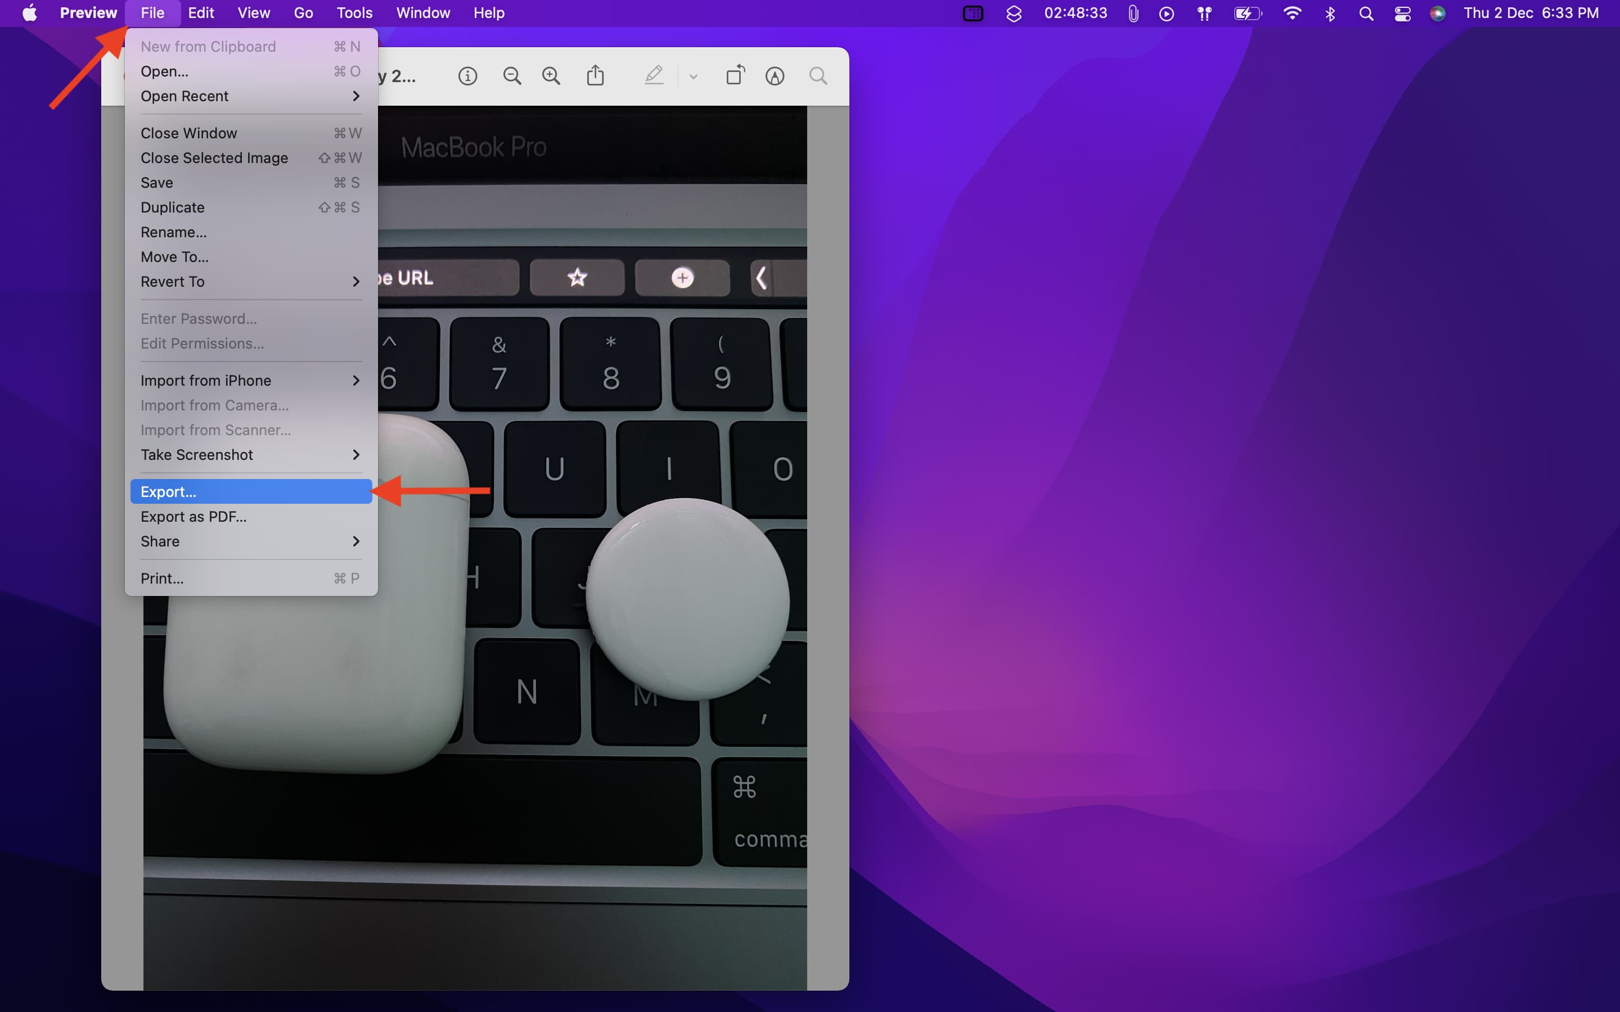Viewport: 1620px width, 1012px height.
Task: Zoom out using the magnifier minus icon
Action: click(512, 75)
